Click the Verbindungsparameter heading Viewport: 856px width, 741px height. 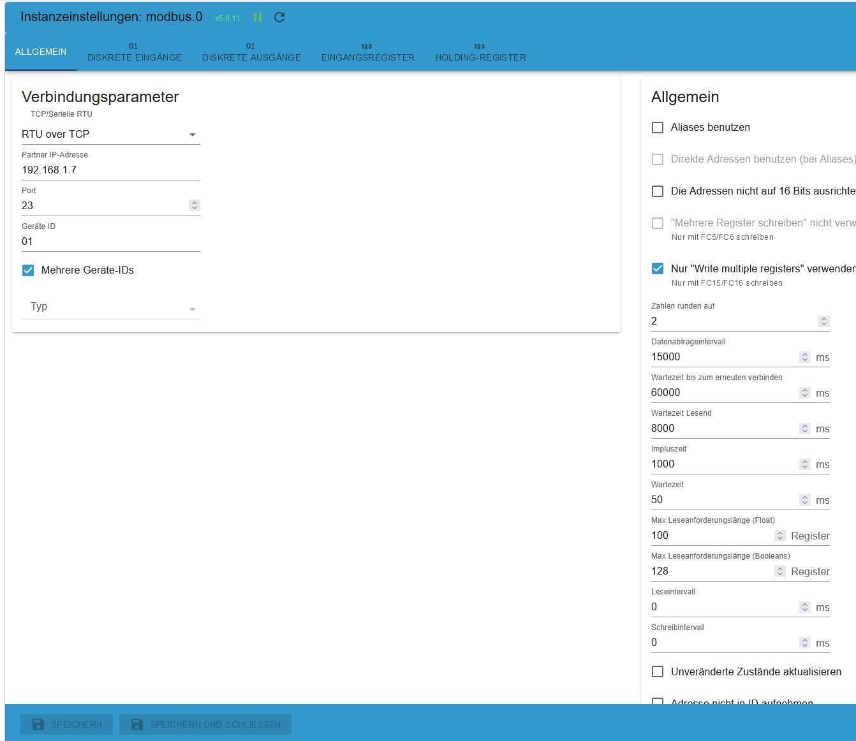tap(100, 97)
